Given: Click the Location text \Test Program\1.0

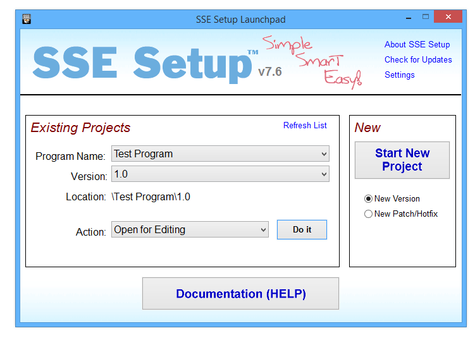Looking at the screenshot, I should point(151,196).
